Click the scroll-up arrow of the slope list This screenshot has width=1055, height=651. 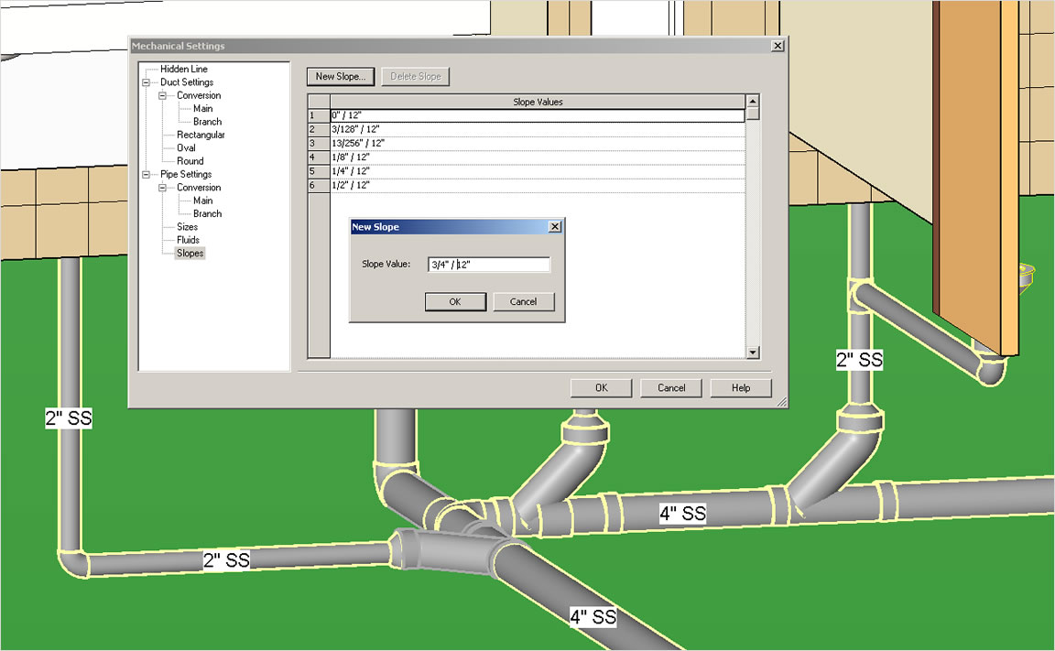point(753,101)
